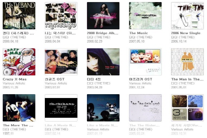Click the 캔디 (히스레저) album title
This screenshot has height=138, width=207.
[x=18, y=33]
